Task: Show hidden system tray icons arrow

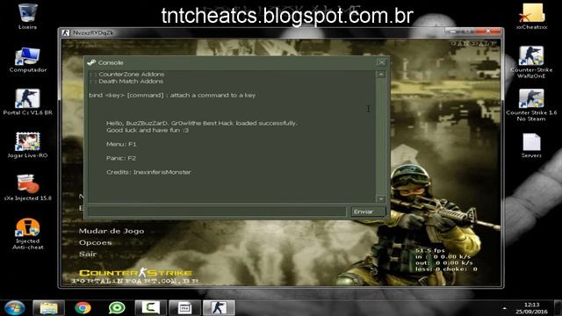Action: point(505,308)
